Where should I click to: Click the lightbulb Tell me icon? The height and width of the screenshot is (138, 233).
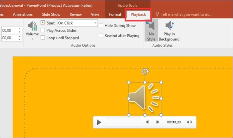click(x=157, y=14)
